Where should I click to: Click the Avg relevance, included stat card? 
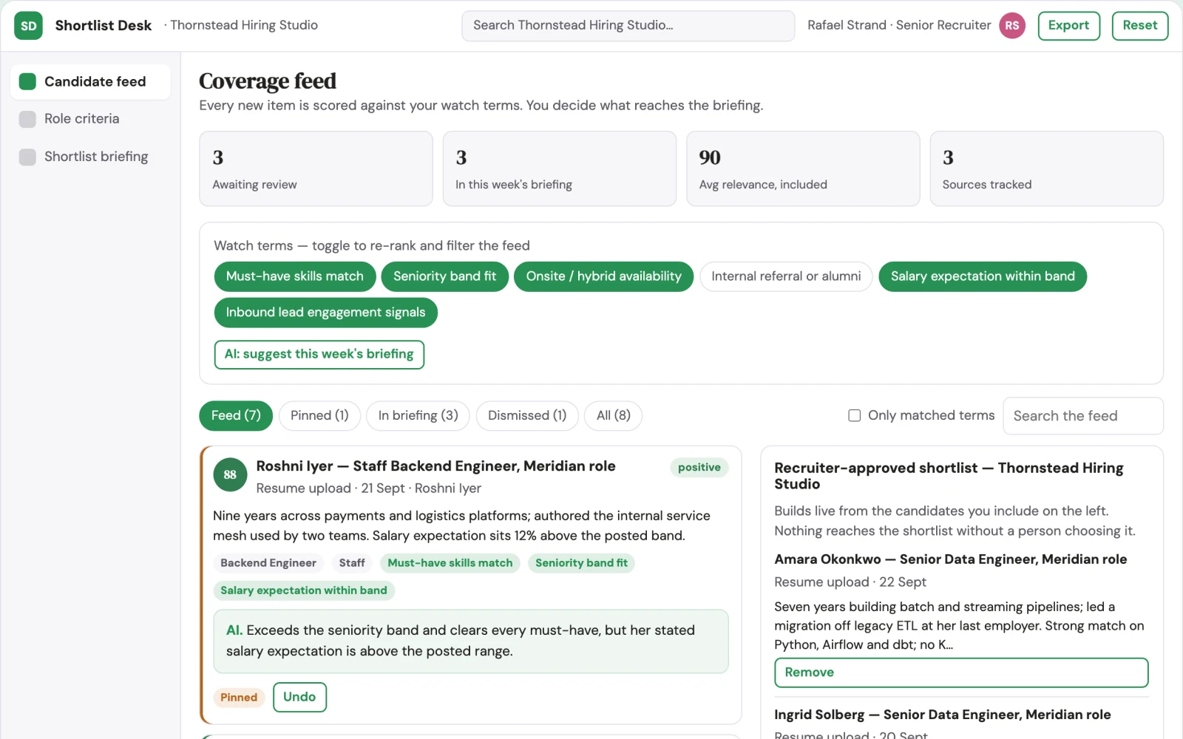[x=803, y=168]
